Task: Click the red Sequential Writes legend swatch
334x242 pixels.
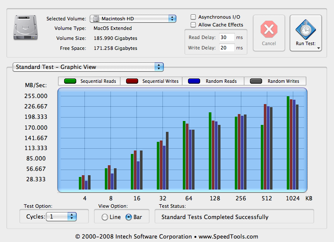Action: point(132,81)
